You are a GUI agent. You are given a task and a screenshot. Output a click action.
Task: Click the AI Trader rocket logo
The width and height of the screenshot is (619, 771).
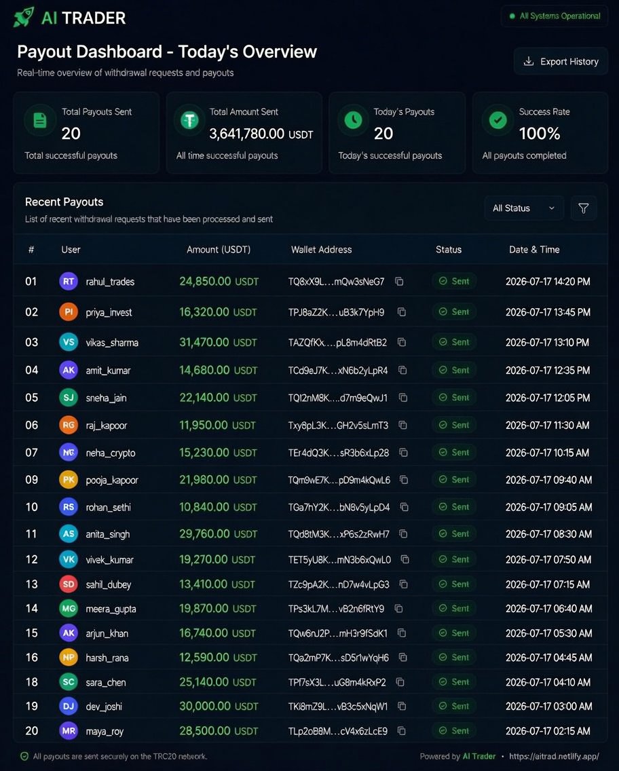pos(23,17)
